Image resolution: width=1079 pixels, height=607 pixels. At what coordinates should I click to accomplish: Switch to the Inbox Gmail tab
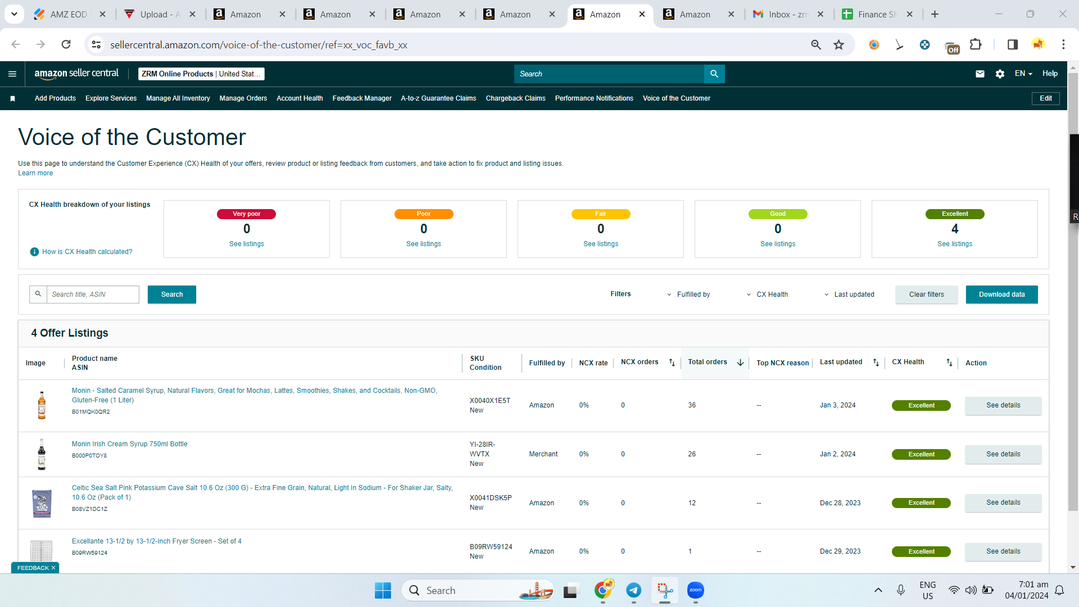point(788,14)
